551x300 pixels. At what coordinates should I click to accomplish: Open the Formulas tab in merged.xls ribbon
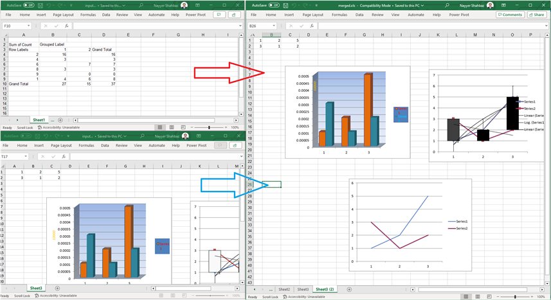point(334,14)
